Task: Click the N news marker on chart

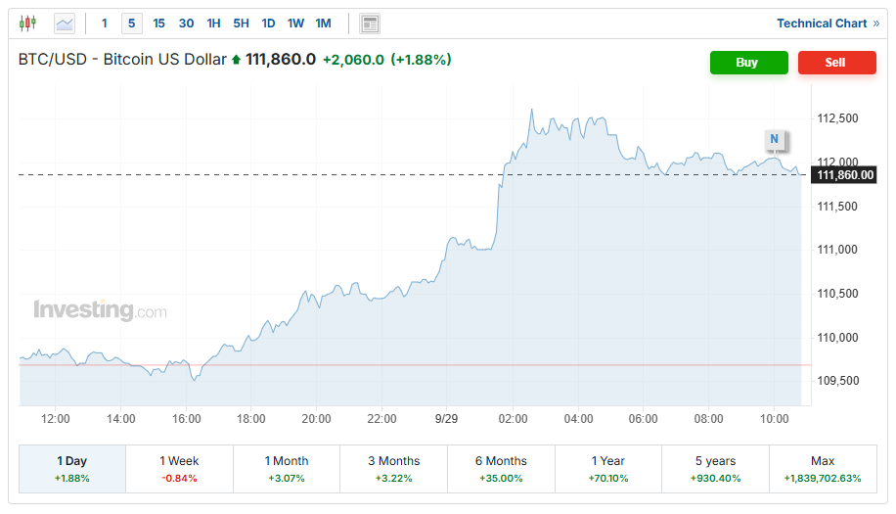Action: click(774, 140)
